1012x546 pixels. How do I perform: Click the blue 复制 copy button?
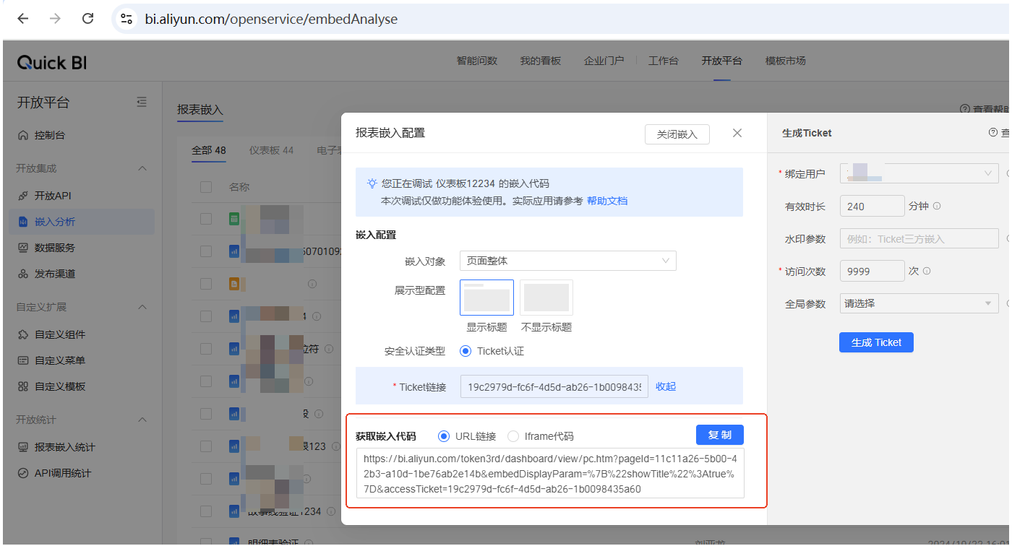(719, 435)
